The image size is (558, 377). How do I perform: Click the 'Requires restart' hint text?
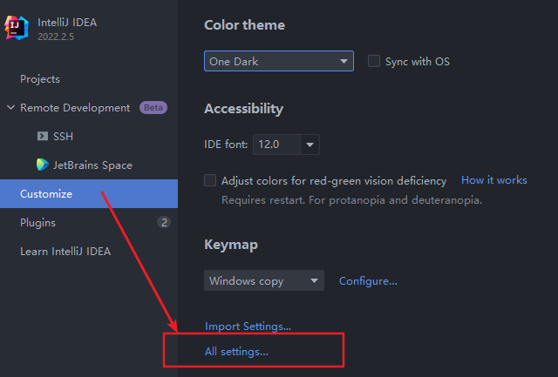(x=351, y=200)
